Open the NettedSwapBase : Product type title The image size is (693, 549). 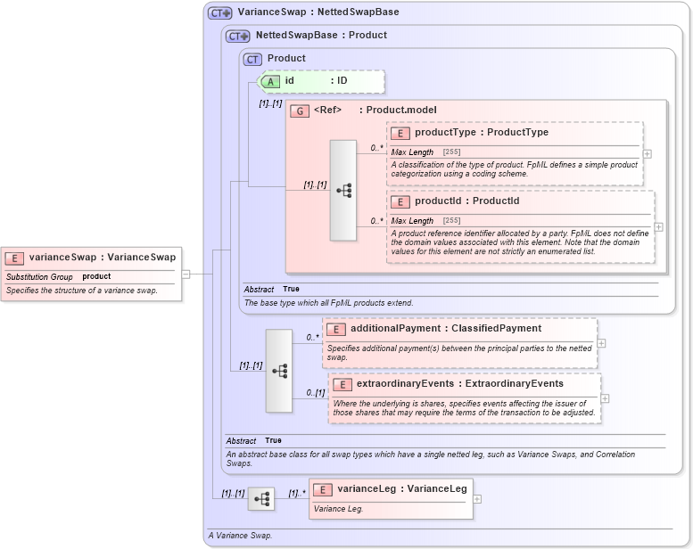point(321,35)
